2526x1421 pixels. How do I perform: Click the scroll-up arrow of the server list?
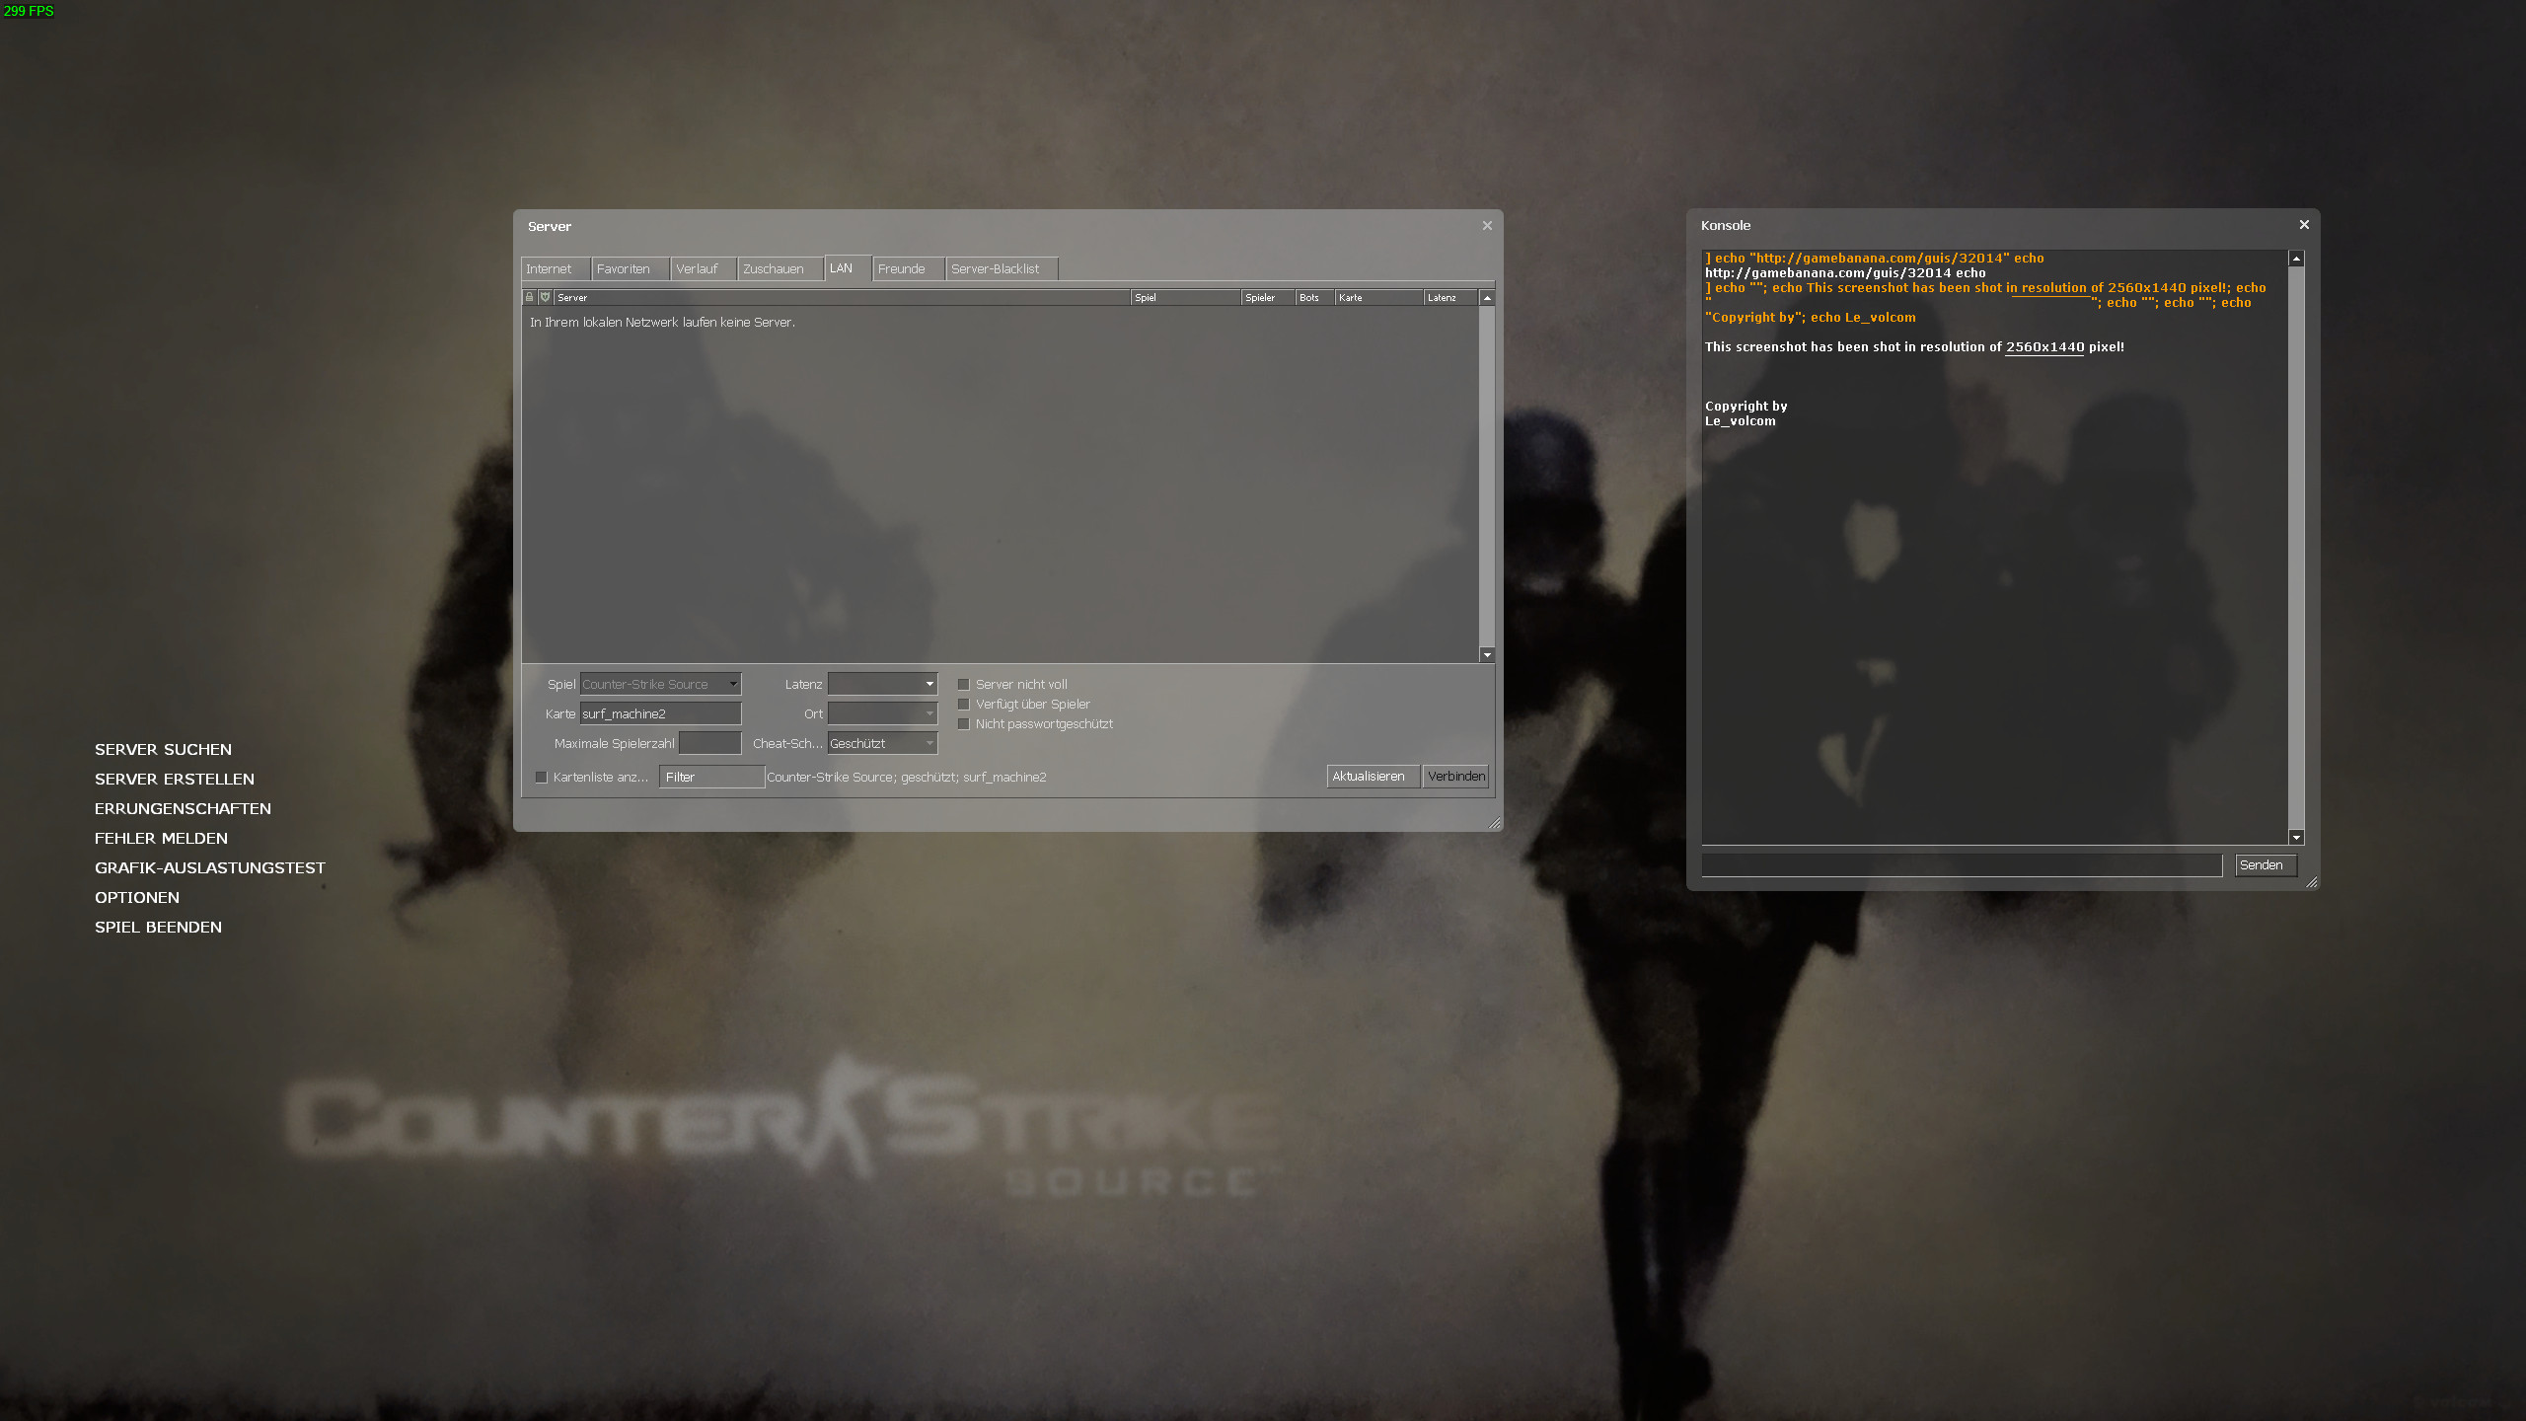pos(1485,297)
